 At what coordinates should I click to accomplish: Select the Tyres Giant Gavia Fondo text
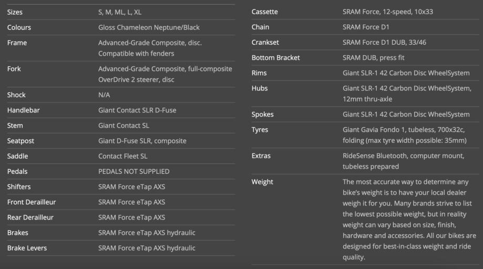click(x=405, y=135)
